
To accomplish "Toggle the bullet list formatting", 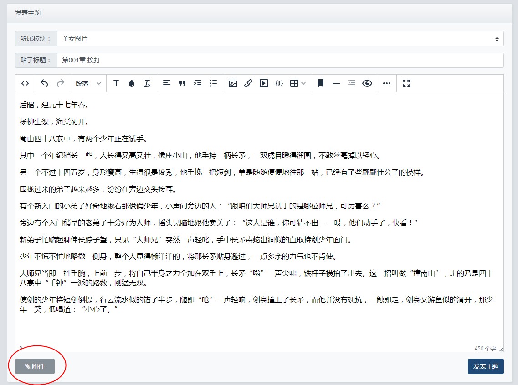I will tap(213, 83).
